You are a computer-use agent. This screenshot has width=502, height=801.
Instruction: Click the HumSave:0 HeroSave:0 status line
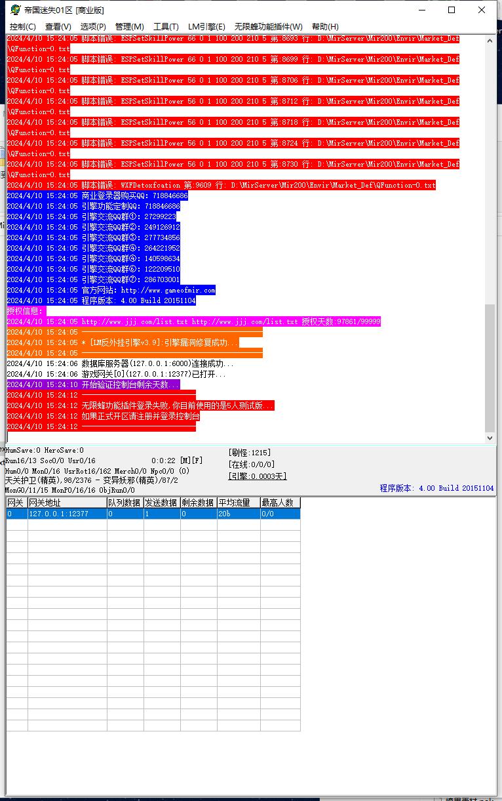tap(45, 450)
